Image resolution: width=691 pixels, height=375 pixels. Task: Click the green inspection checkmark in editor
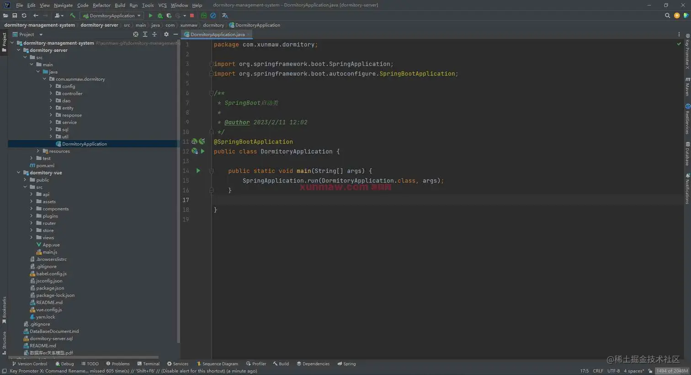click(x=679, y=44)
